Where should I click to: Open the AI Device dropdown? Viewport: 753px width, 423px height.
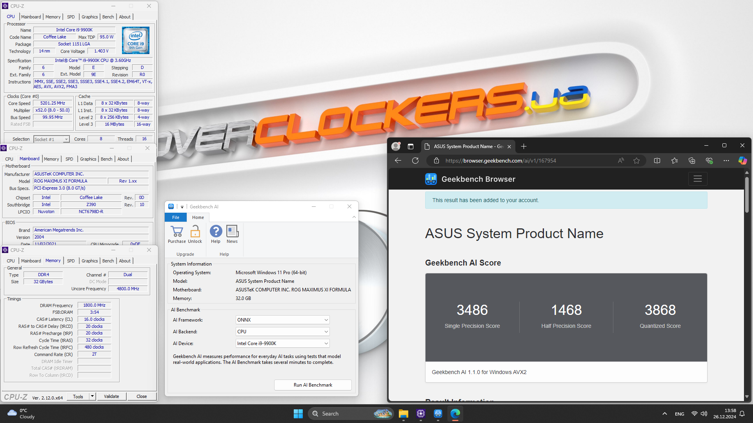282,343
